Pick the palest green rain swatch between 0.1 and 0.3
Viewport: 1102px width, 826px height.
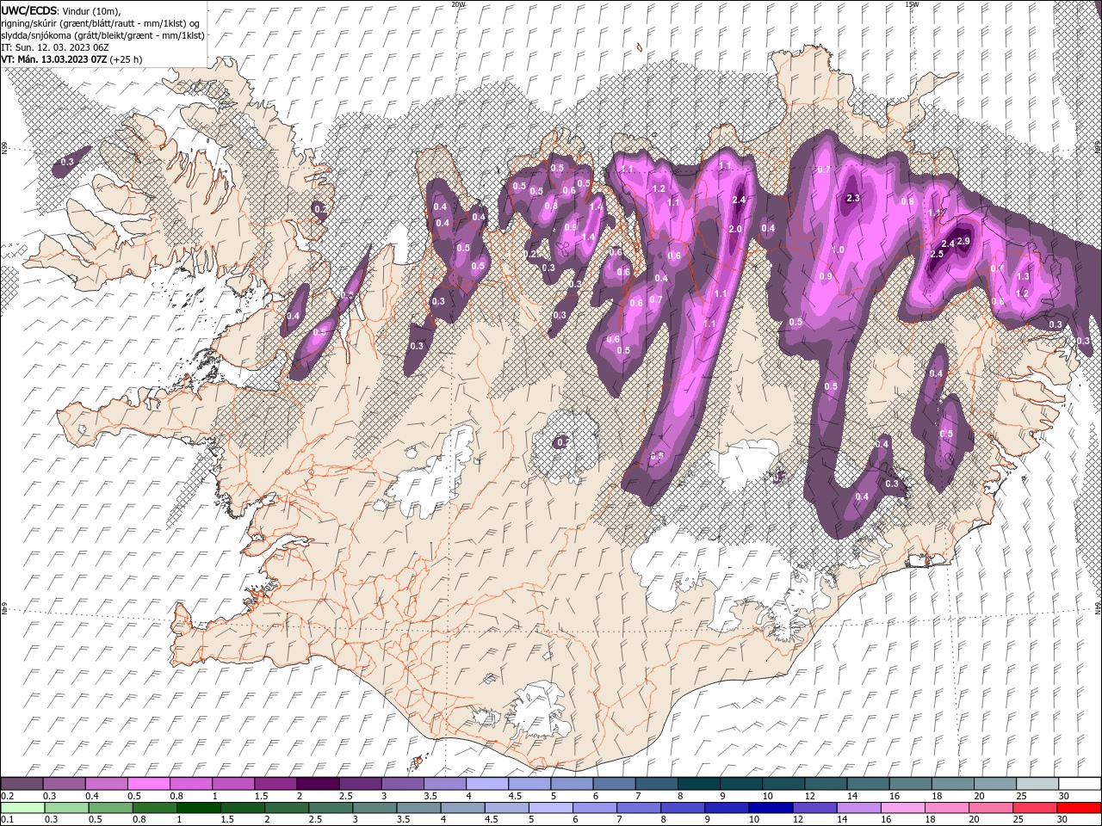click(x=22, y=808)
